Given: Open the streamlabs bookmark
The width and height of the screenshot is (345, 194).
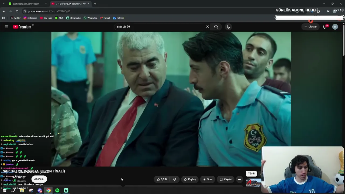Looking at the screenshot, I should pyautogui.click(x=73, y=18).
